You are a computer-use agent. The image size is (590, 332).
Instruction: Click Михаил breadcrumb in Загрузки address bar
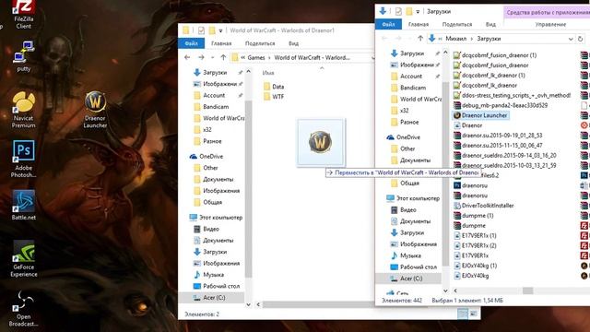point(455,39)
